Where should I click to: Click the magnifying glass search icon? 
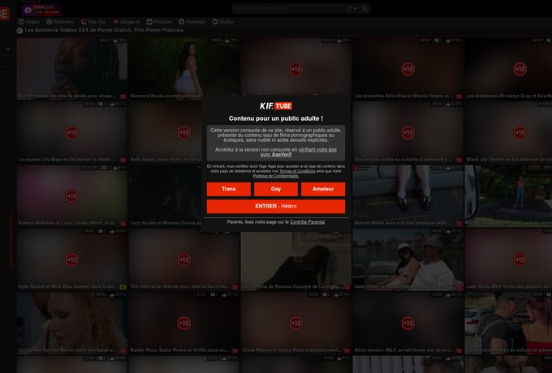point(365,9)
